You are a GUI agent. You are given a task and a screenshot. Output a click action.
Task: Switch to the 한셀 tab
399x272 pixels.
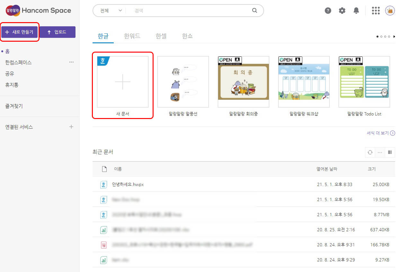(x=161, y=36)
